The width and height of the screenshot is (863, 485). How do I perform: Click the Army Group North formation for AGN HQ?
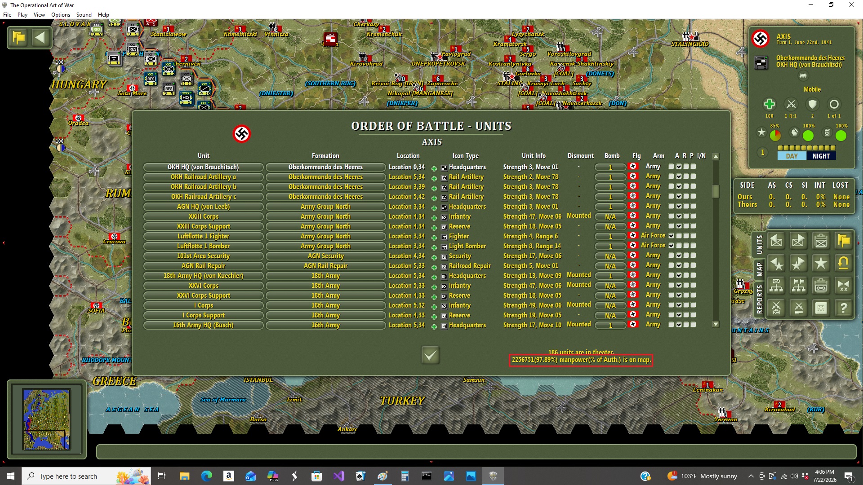(x=325, y=207)
